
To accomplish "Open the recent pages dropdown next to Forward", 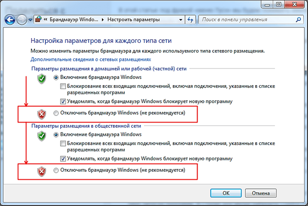I will click(x=31, y=20).
